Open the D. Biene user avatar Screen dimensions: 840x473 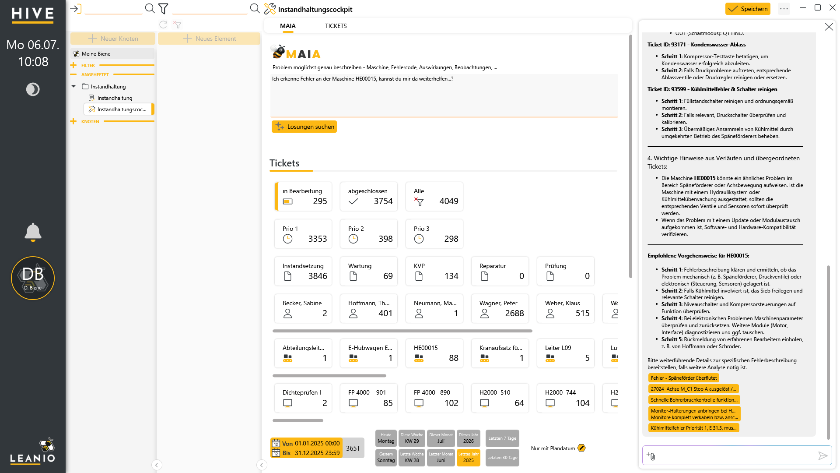(33, 278)
